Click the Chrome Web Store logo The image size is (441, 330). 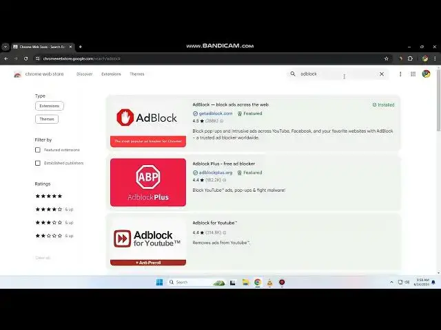tap(17, 74)
